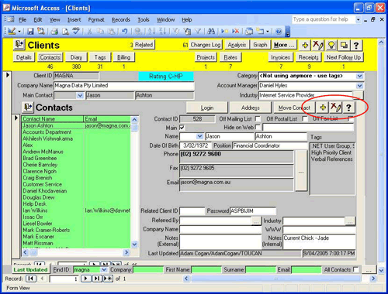
Task: Click the light bulb icon in Clients header
Action: pos(331,45)
